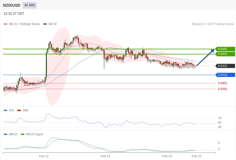This screenshot has width=236, height=160.
Task: Click the 30 MIN timeframe badge
Action: [29, 5]
